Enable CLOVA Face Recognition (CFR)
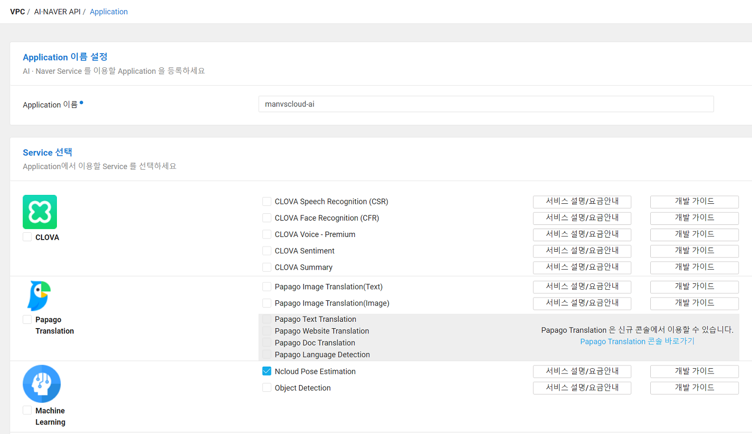Viewport: 752px width, 434px height. click(x=267, y=218)
